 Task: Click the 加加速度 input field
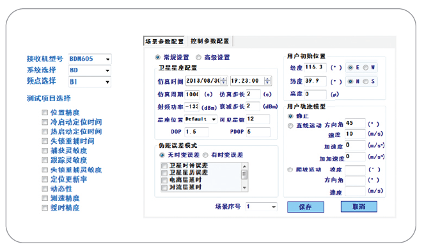pyautogui.click(x=355, y=157)
